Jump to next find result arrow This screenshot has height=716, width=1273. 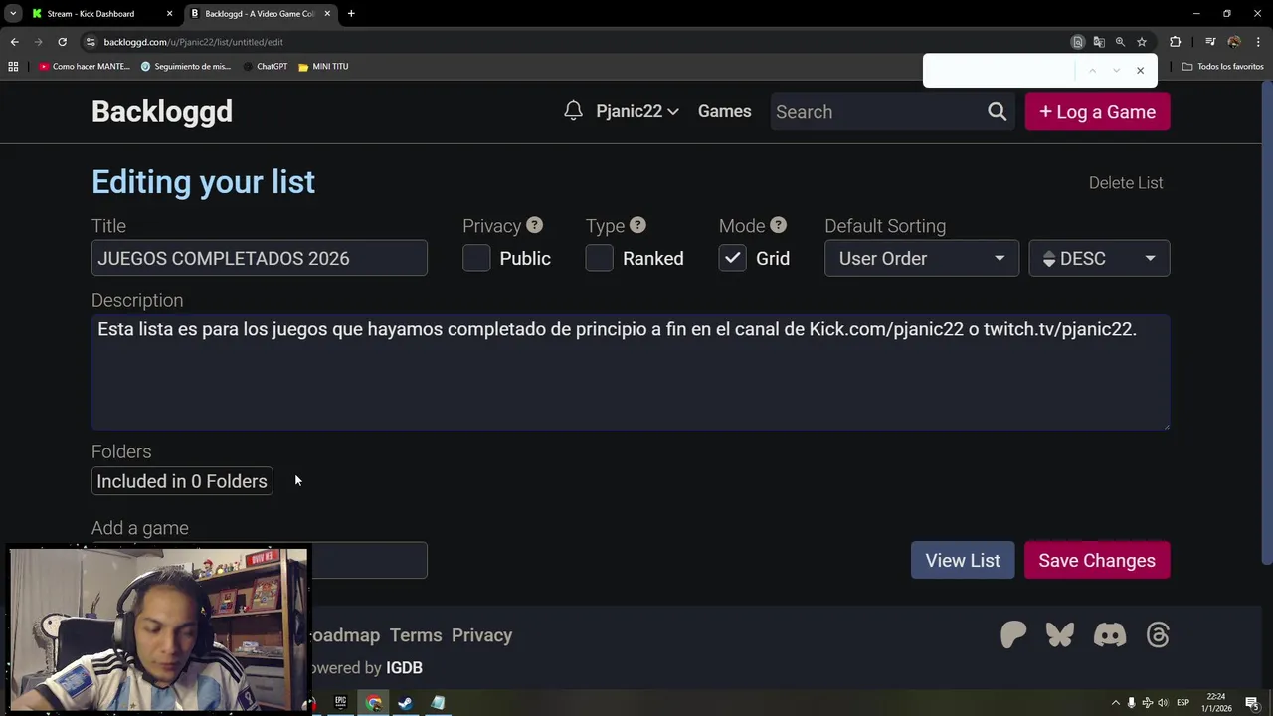(x=1116, y=71)
